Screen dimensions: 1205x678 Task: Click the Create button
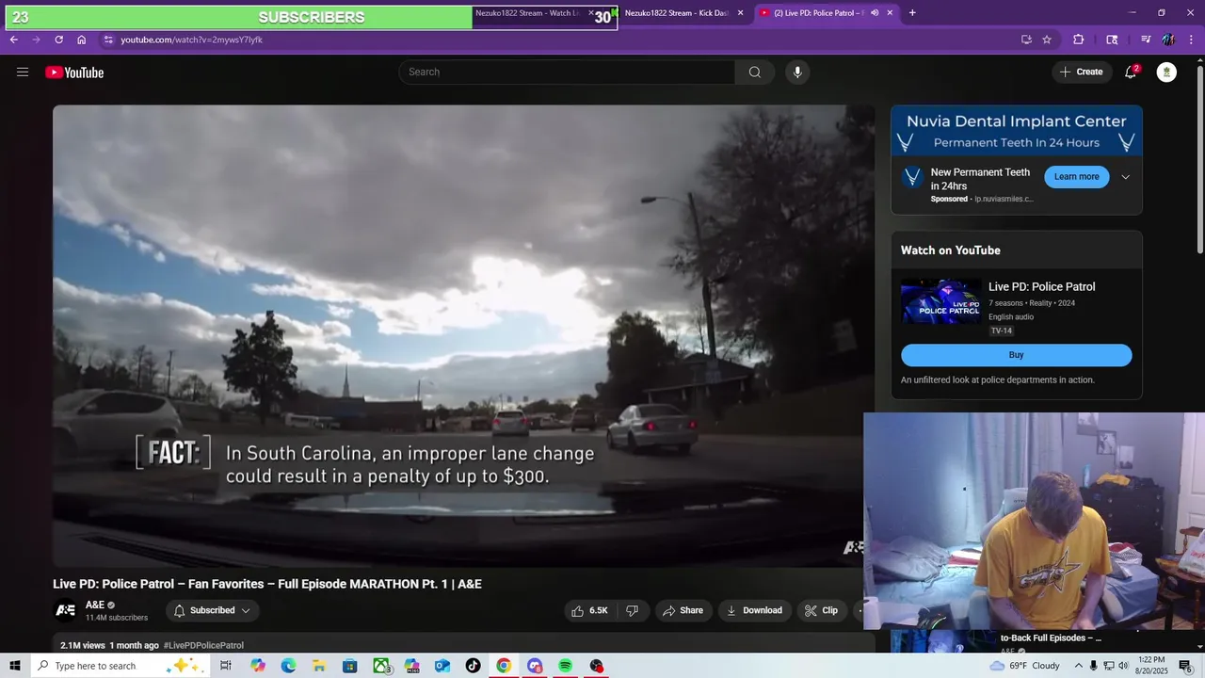coord(1082,73)
